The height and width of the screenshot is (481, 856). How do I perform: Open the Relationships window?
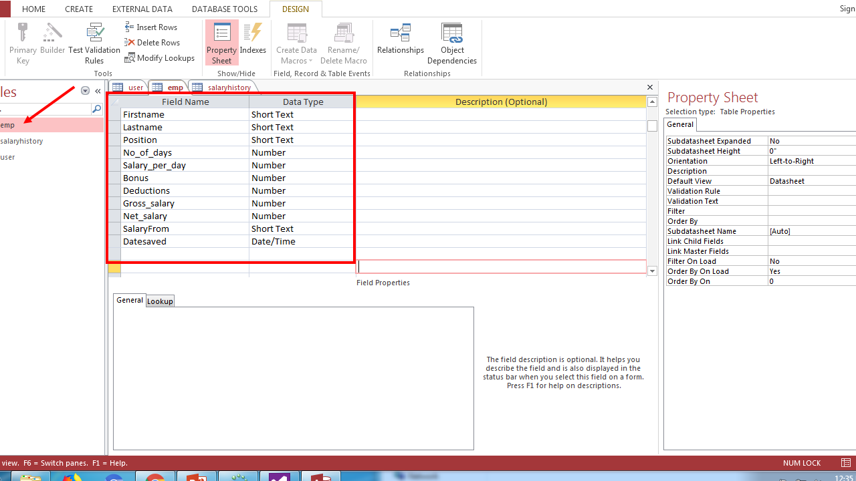(401, 41)
